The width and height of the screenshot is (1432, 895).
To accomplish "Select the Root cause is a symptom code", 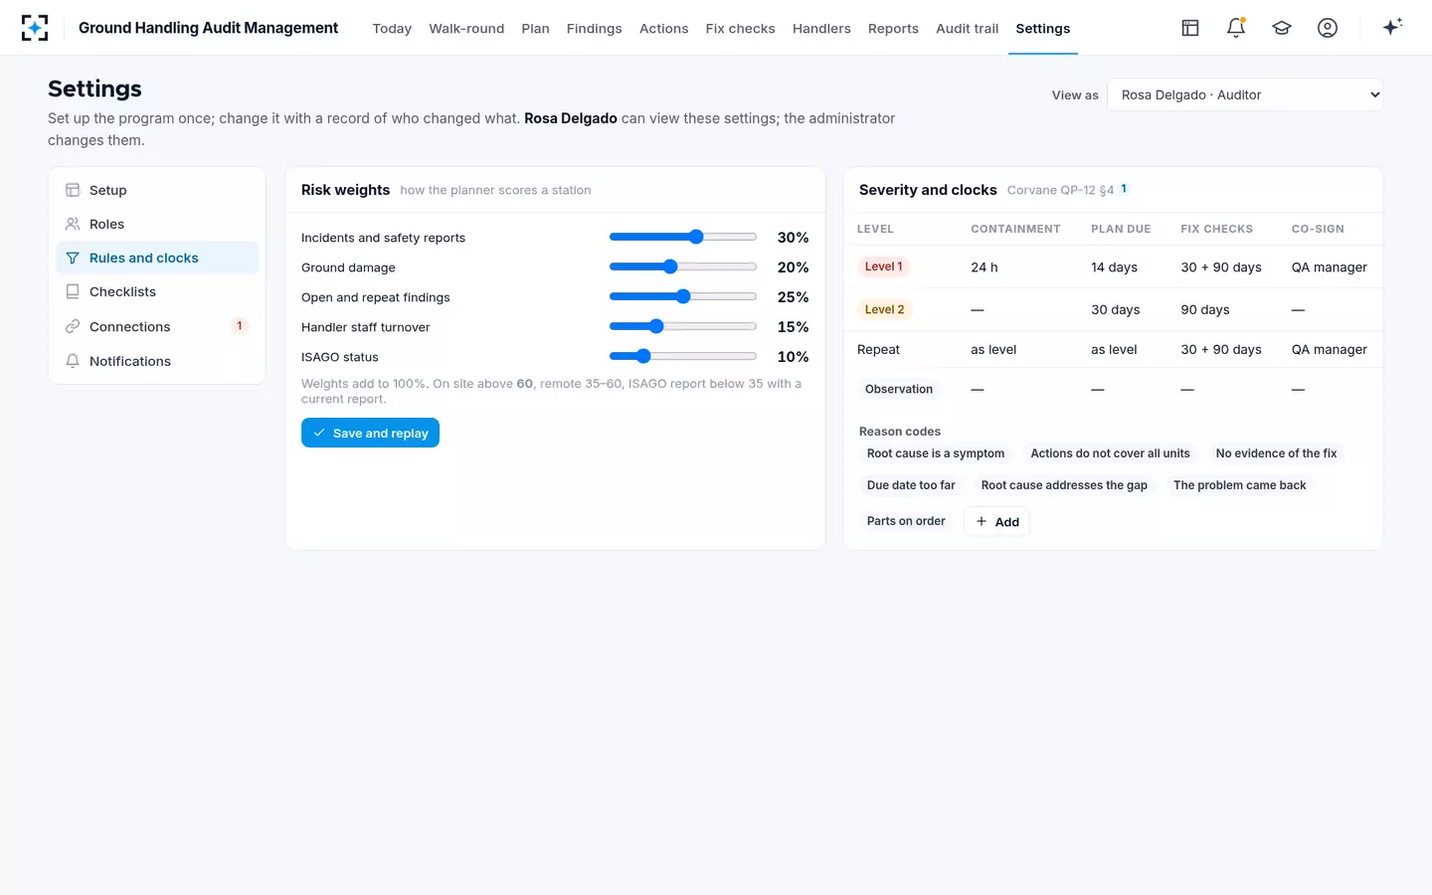I will pos(936,453).
